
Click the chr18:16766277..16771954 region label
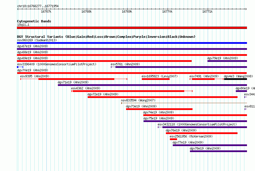tap(38, 6)
